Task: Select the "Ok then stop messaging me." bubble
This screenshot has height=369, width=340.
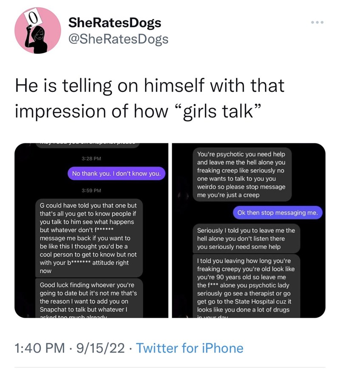Action: tap(278, 212)
